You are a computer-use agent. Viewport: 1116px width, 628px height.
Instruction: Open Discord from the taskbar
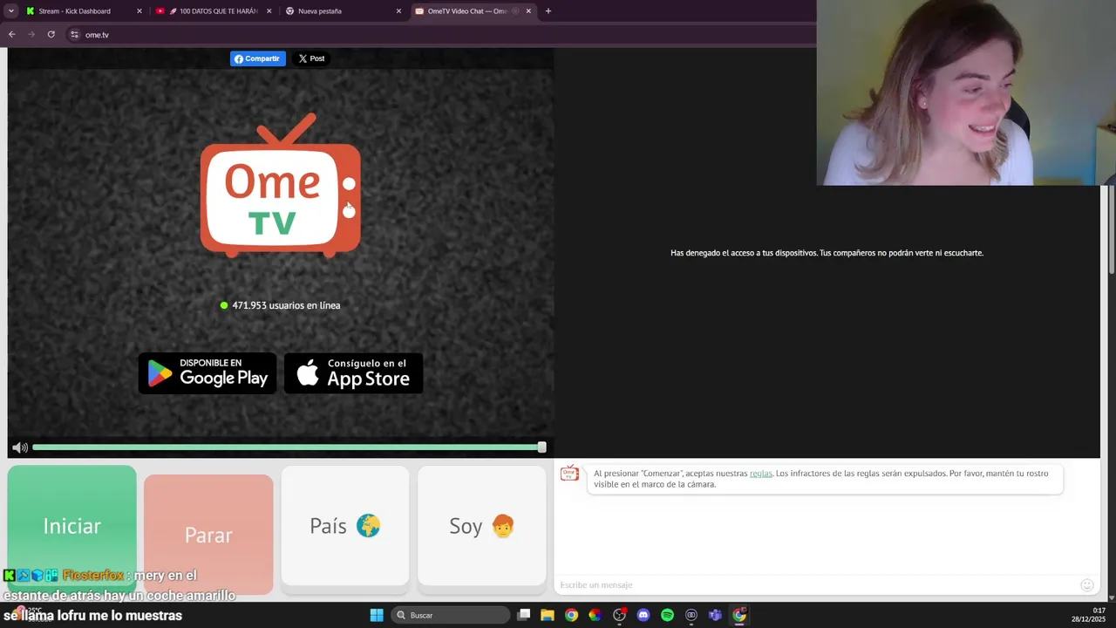click(643, 615)
